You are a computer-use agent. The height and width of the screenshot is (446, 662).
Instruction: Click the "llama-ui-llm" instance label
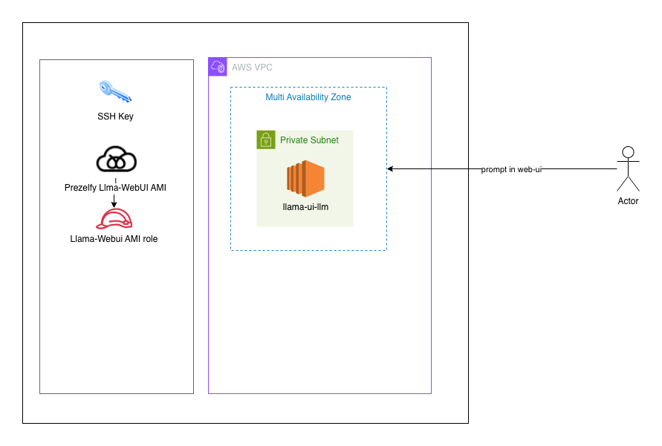click(305, 207)
